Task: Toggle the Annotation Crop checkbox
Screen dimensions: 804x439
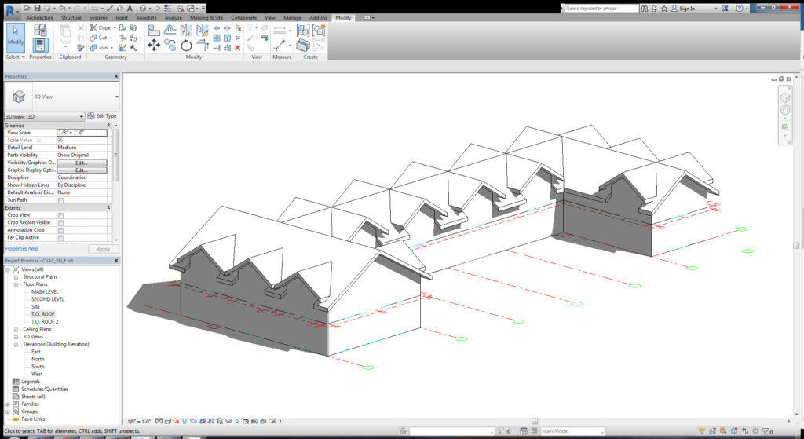Action: pyautogui.click(x=61, y=230)
